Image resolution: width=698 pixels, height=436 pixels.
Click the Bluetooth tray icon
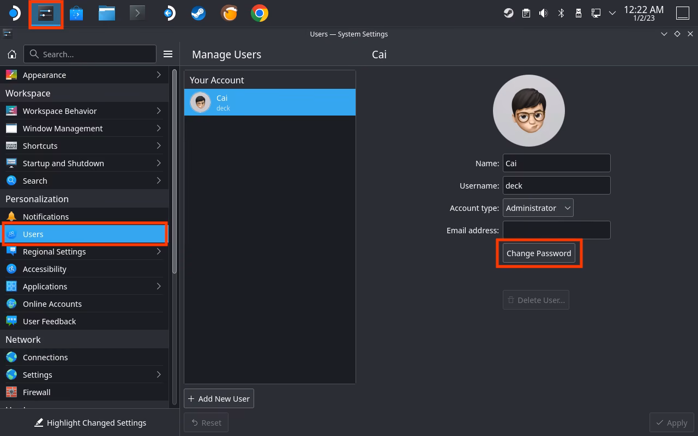(x=561, y=13)
